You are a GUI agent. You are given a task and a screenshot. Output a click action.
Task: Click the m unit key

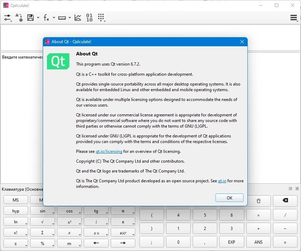69,243
